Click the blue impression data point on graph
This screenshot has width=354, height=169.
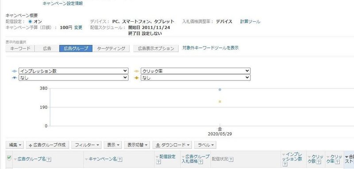click(220, 89)
